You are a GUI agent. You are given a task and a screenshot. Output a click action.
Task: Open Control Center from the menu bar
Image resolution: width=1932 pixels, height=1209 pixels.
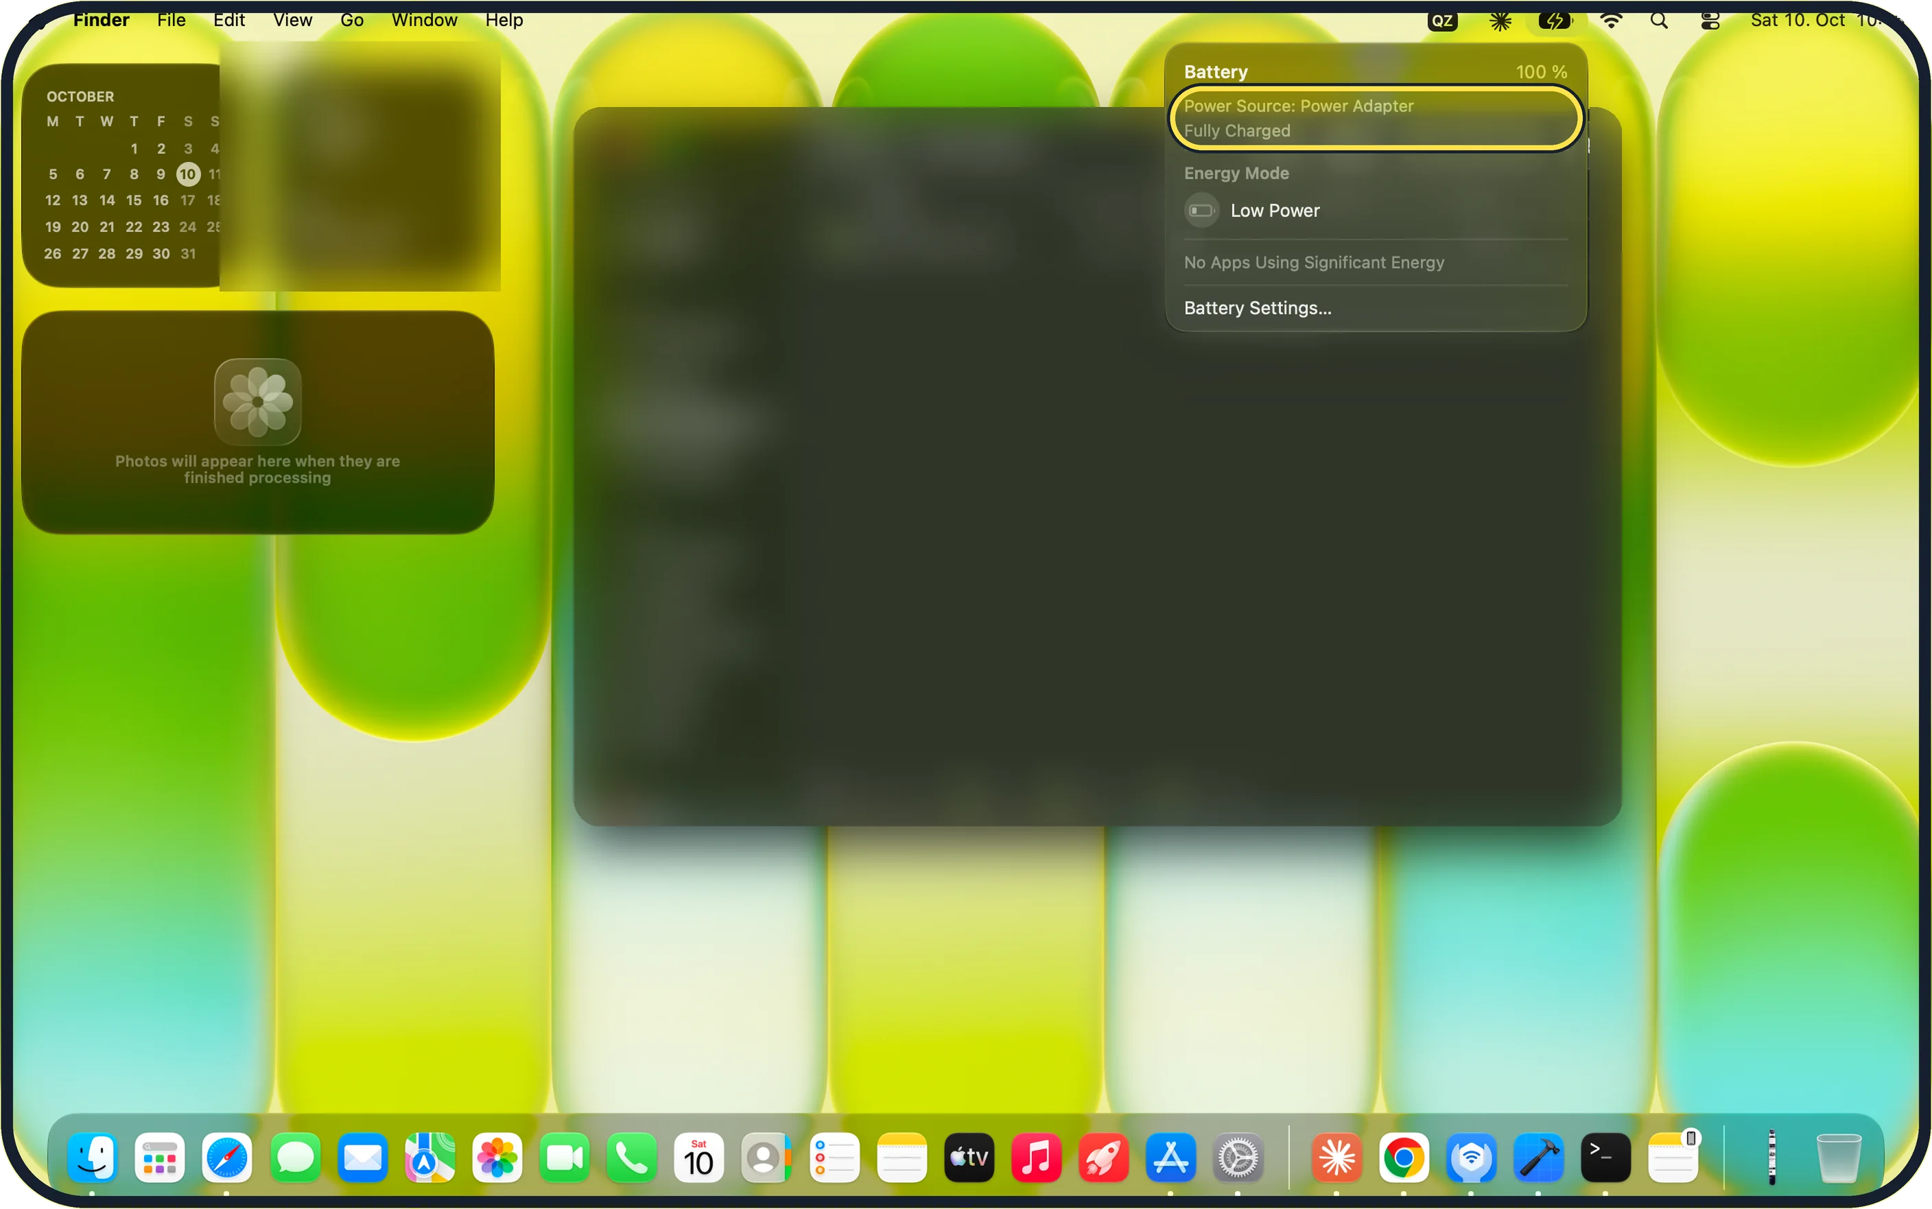coord(1710,21)
